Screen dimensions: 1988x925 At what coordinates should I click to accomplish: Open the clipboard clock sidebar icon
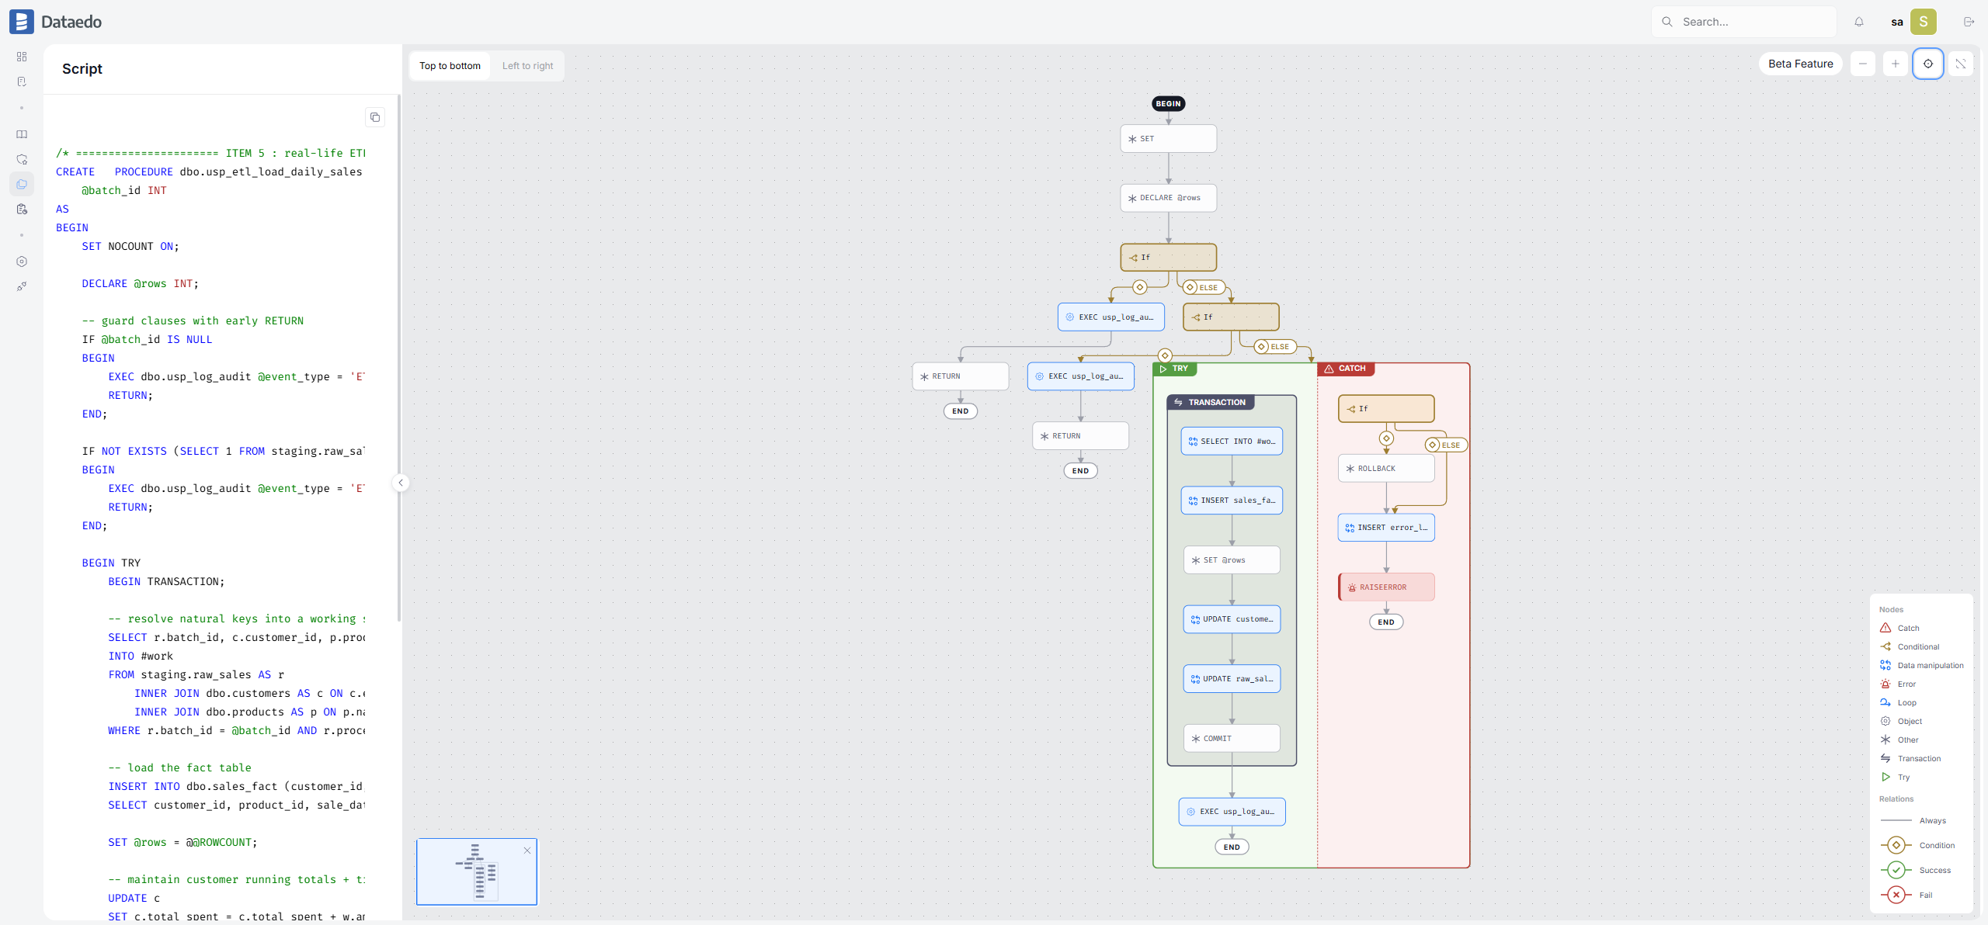tap(22, 209)
